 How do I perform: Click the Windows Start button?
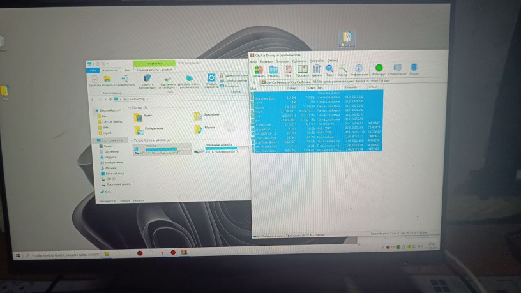point(18,255)
